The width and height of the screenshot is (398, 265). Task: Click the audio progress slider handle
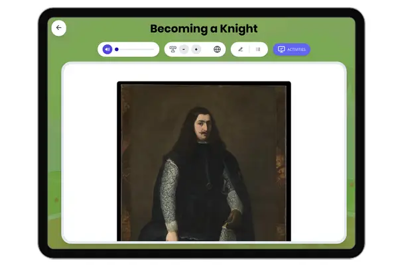[117, 49]
